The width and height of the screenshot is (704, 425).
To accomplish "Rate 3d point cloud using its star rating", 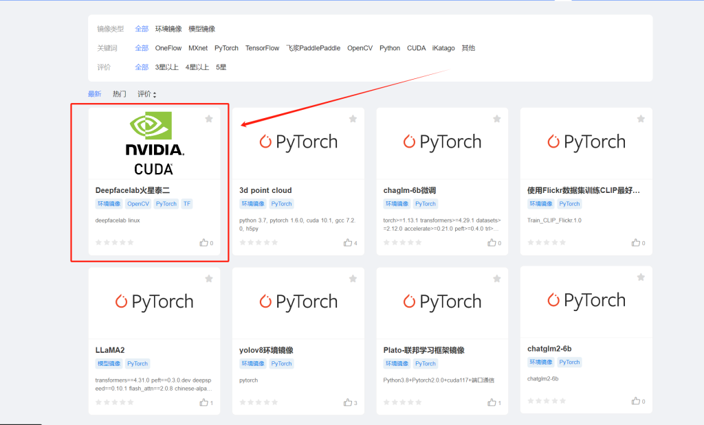I will coord(258,242).
